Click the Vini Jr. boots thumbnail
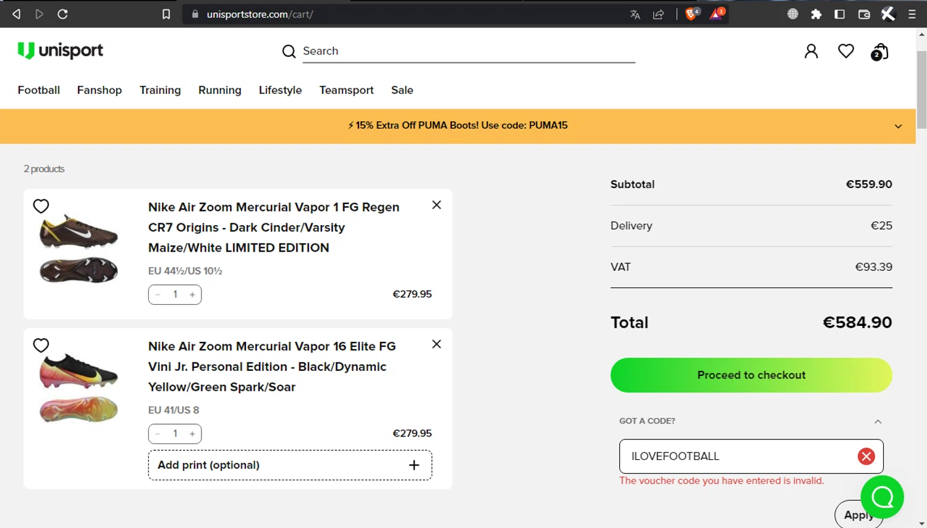 (x=78, y=388)
